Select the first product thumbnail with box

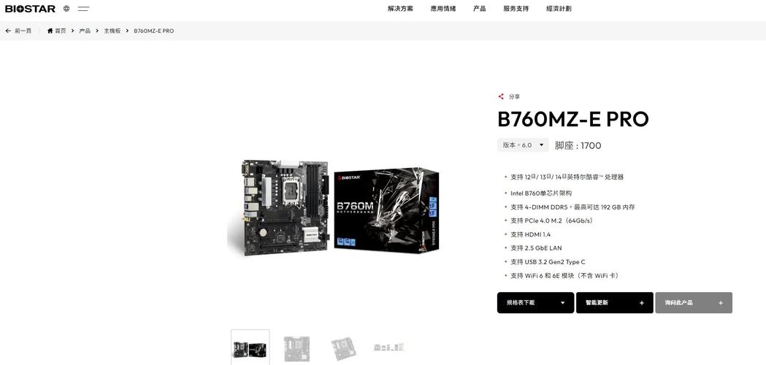250,347
